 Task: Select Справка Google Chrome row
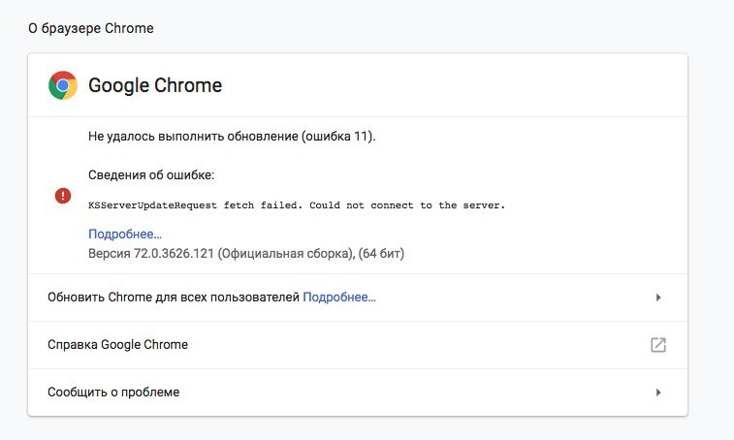[358, 345]
